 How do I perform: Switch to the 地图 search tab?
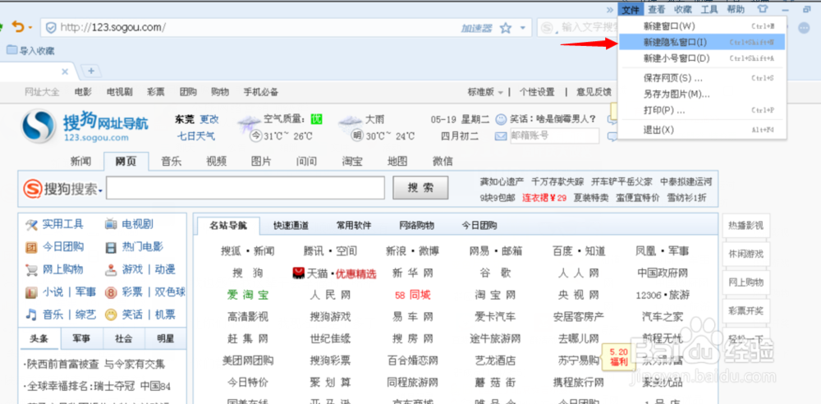tap(397, 162)
